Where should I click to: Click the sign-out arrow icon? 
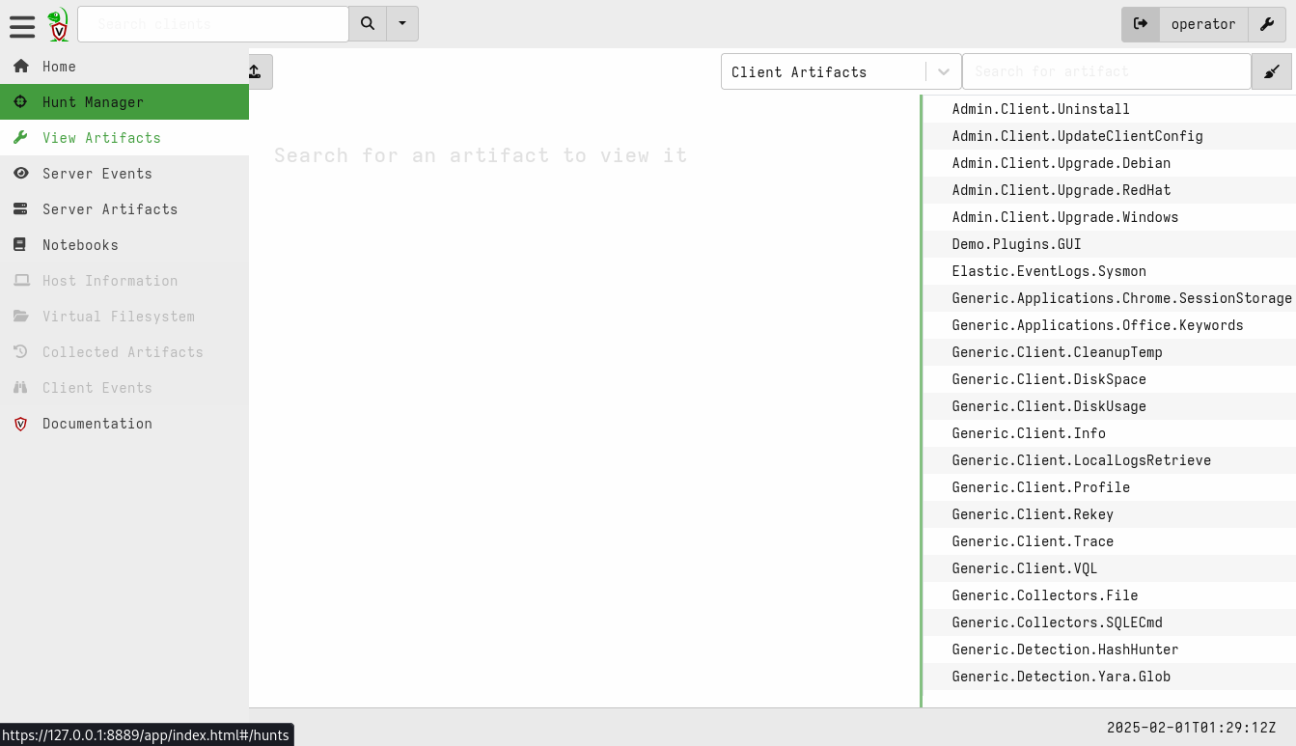pyautogui.click(x=1141, y=24)
